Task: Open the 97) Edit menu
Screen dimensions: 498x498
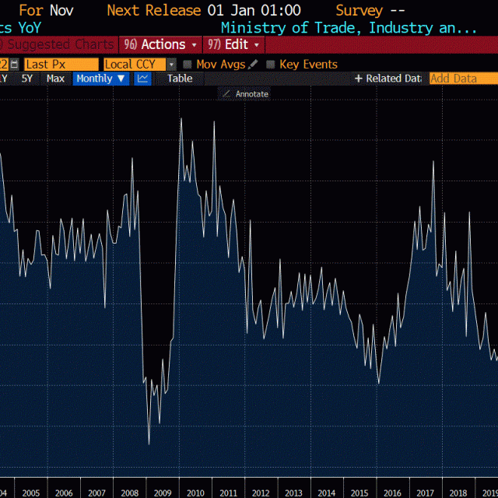Action: point(233,44)
